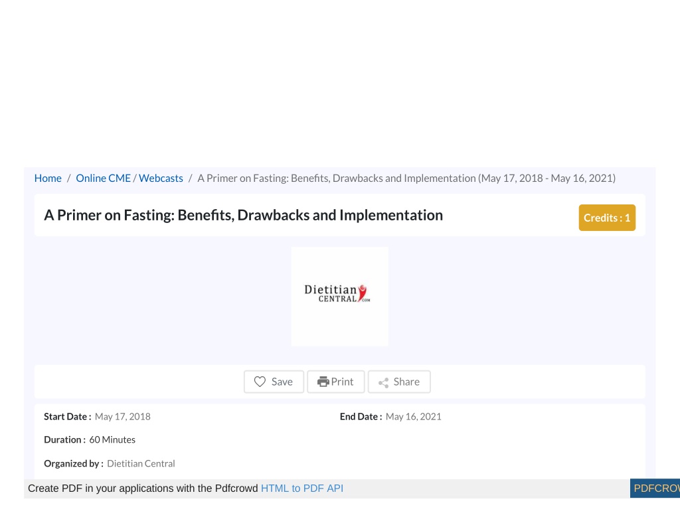
Task: Click the organizer name Dietitian Central
Action: click(x=141, y=463)
